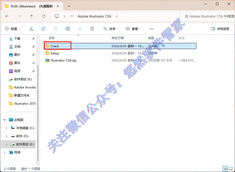Click the Setup row modified date
This screenshot has width=235, height=172.
(x=128, y=53)
